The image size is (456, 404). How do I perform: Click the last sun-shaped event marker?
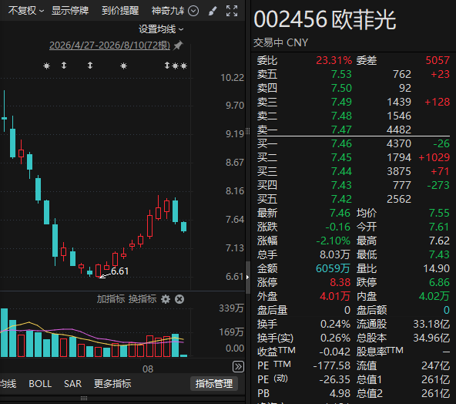pos(183,66)
